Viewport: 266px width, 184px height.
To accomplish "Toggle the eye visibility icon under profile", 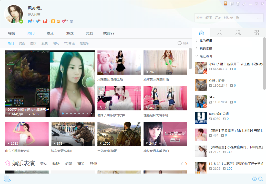I will [x=71, y=21].
